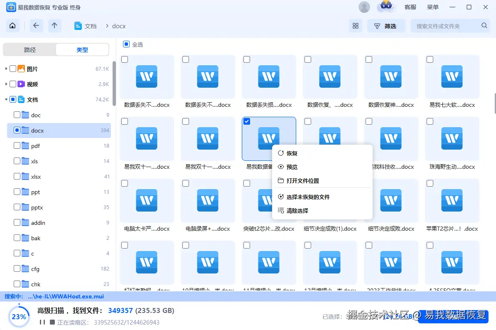
Task: Select the ppt folder in tree
Action: coord(59,192)
